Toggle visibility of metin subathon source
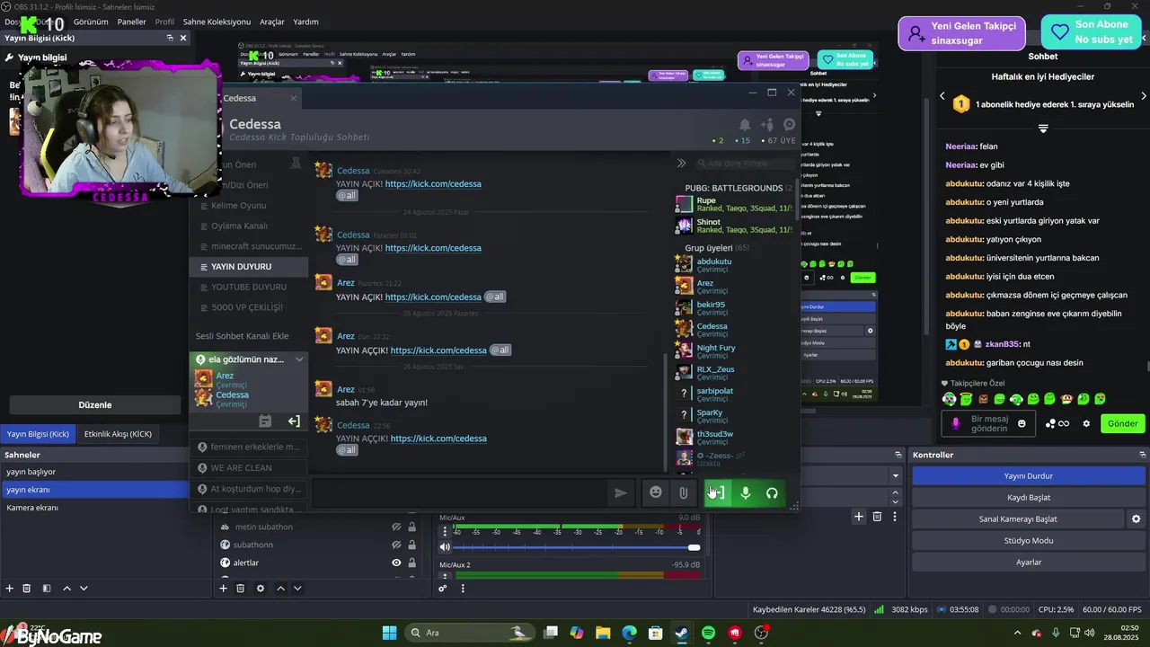Screen dimensions: 1150x647 [x=396, y=527]
